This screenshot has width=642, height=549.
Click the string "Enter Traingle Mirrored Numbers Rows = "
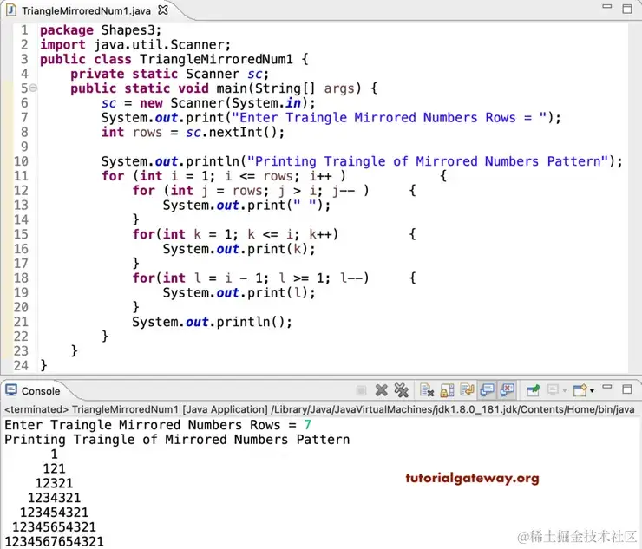pyautogui.click(x=390, y=118)
